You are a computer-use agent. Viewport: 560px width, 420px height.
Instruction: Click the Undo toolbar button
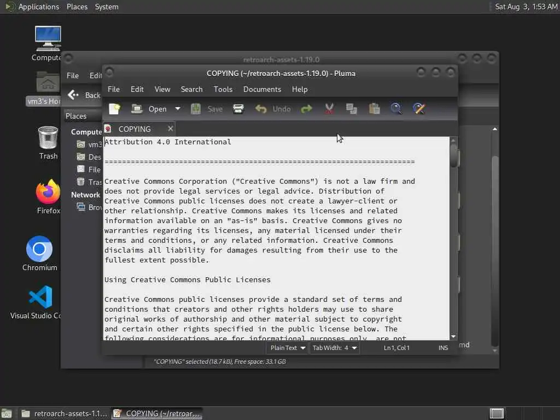pos(273,109)
